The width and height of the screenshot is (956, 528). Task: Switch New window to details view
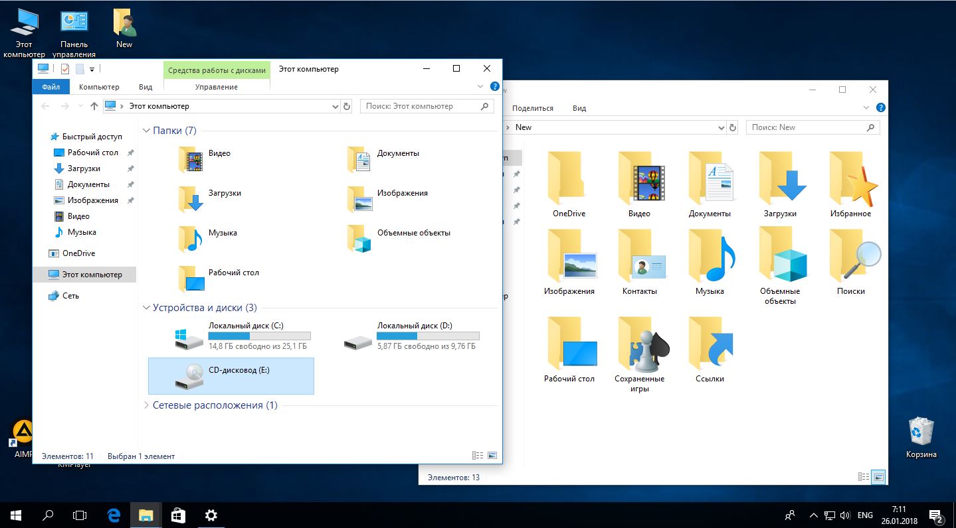click(864, 477)
